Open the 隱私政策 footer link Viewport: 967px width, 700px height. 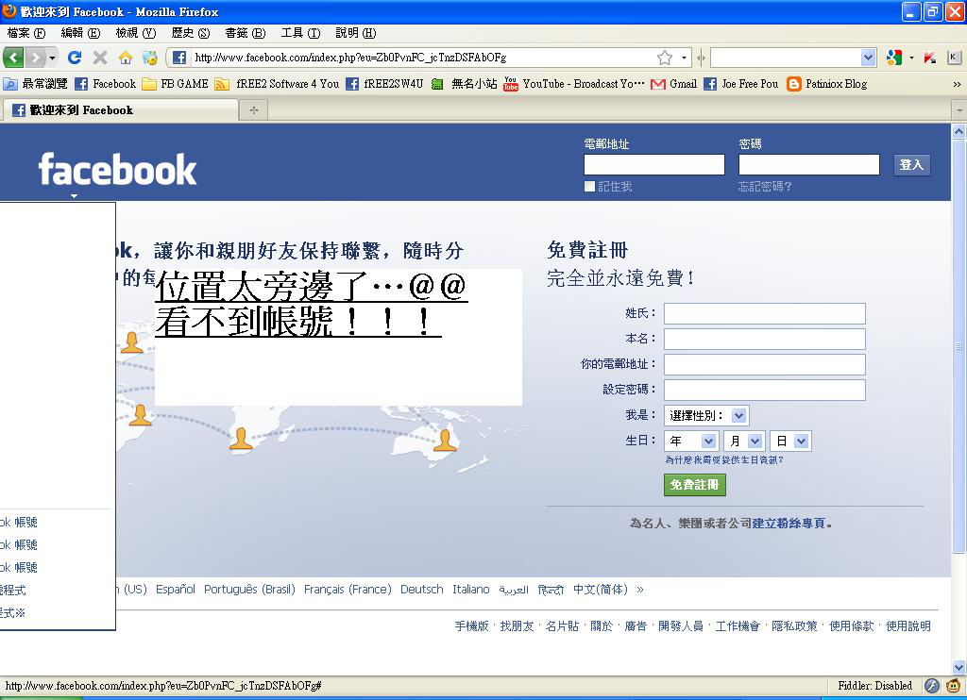[794, 626]
